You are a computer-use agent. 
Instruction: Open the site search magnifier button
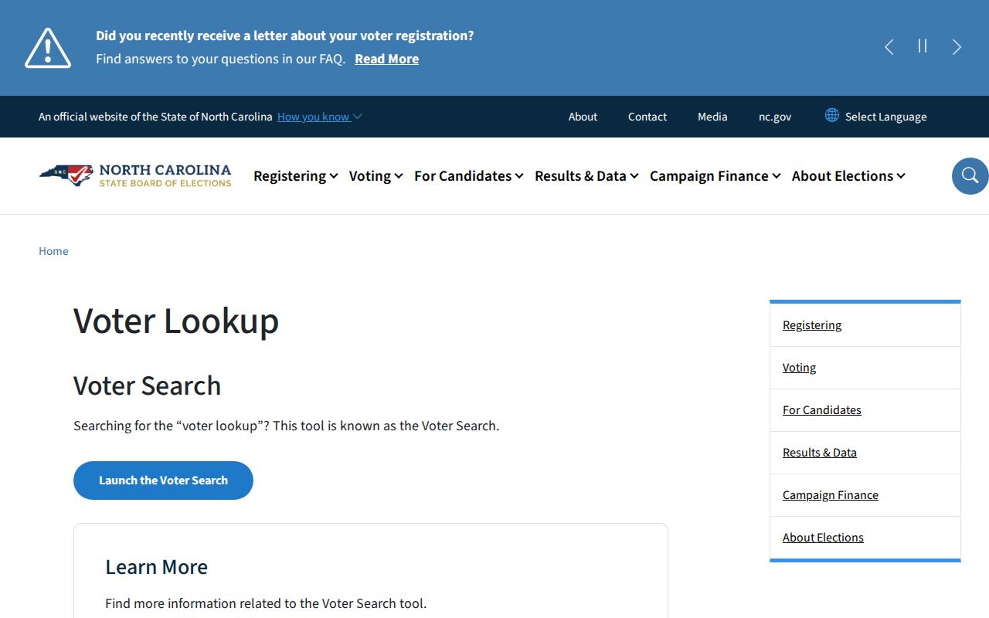(x=970, y=176)
